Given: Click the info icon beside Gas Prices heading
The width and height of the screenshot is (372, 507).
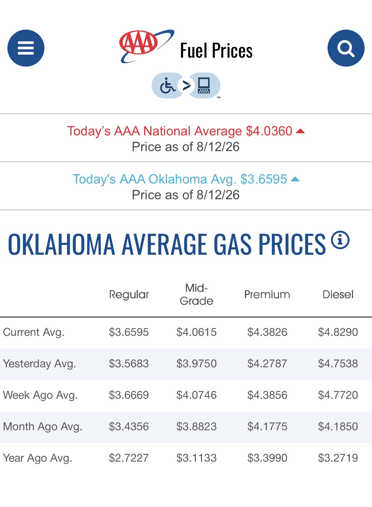Looking at the screenshot, I should click(x=340, y=240).
